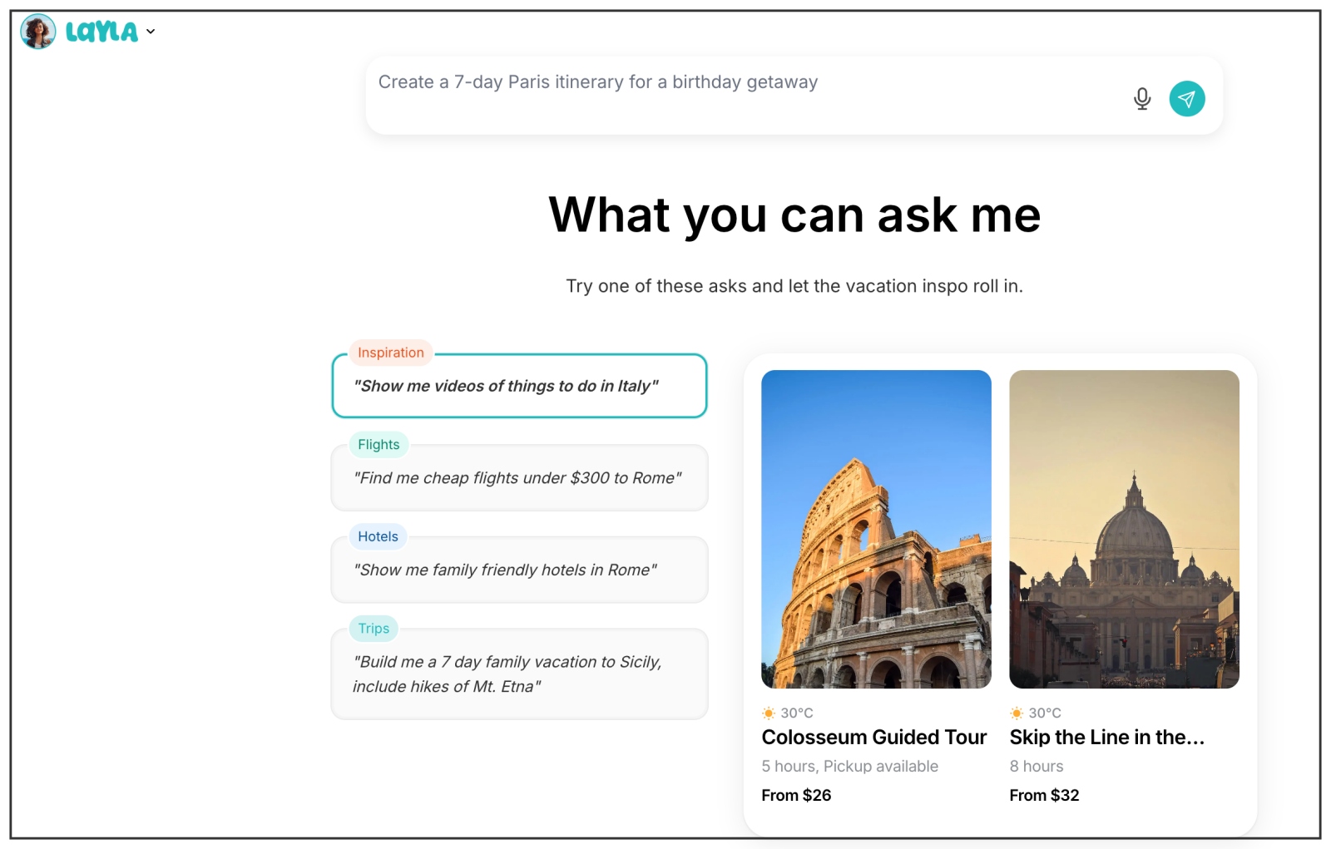Click the sun weather icon above Colosseum Guided Tour
Viewport: 1331px width, 849px height.
(x=769, y=713)
